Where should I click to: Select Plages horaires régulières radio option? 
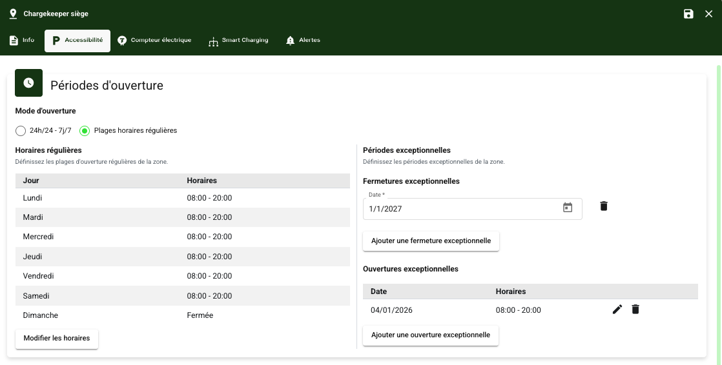[x=85, y=131]
